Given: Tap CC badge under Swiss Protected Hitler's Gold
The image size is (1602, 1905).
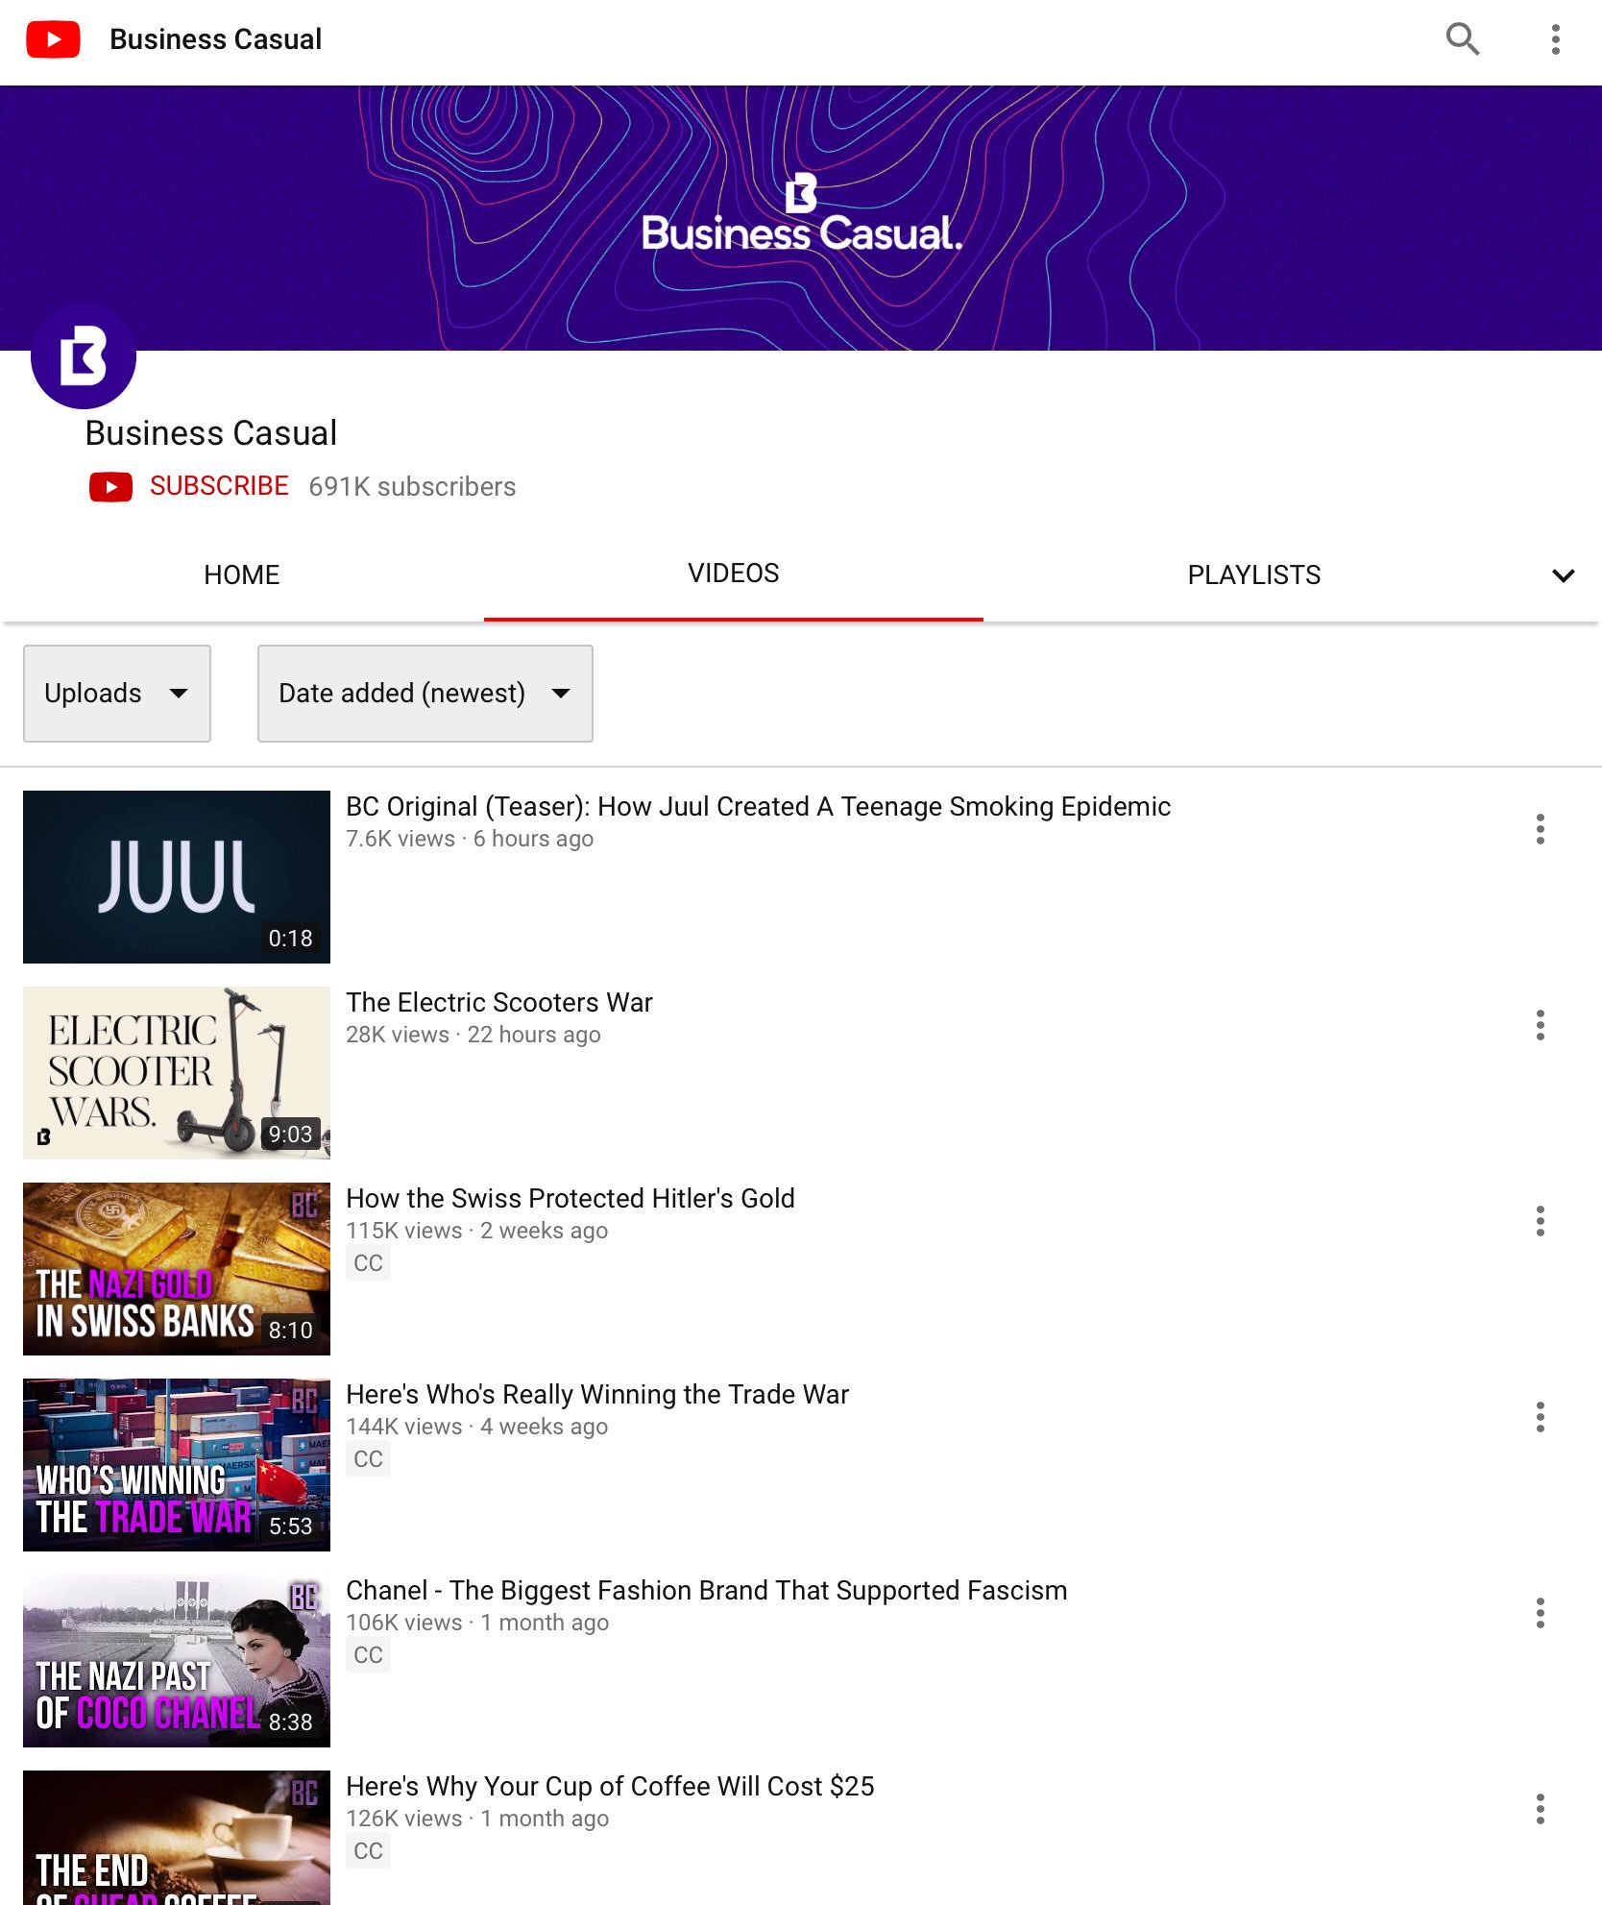Looking at the screenshot, I should (x=368, y=1263).
